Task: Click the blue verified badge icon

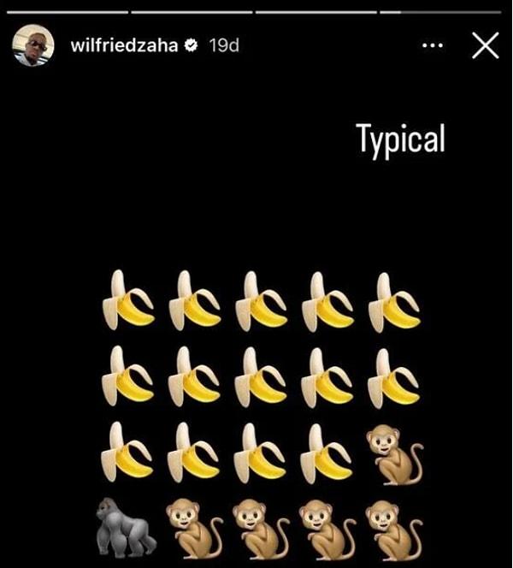Action: point(191,45)
